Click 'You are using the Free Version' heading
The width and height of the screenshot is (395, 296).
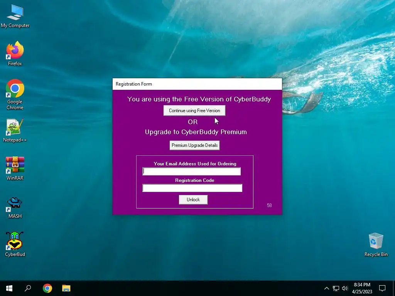pos(199,99)
